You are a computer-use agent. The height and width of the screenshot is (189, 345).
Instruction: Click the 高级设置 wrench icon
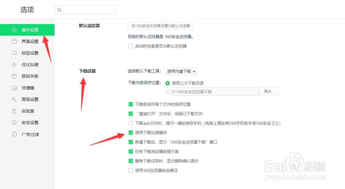(14, 99)
